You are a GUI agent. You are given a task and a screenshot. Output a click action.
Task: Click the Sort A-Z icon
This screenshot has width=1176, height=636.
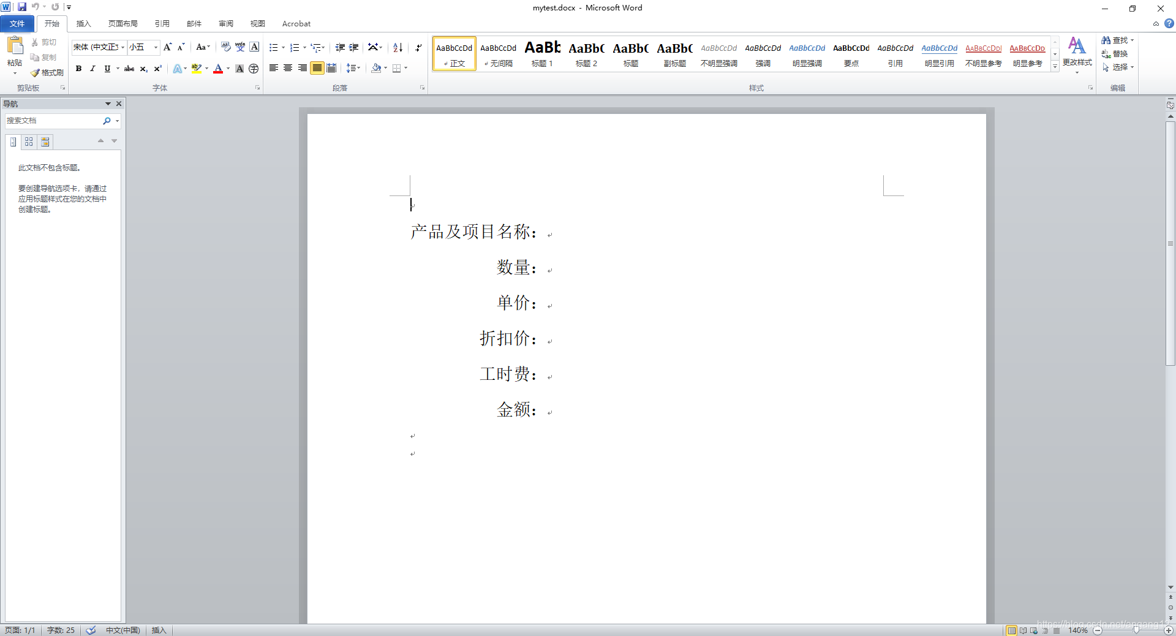click(x=398, y=47)
